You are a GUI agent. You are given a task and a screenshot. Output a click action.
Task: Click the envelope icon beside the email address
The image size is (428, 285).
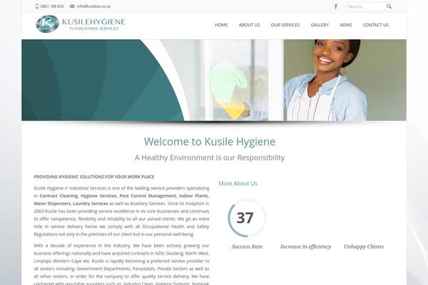click(72, 6)
